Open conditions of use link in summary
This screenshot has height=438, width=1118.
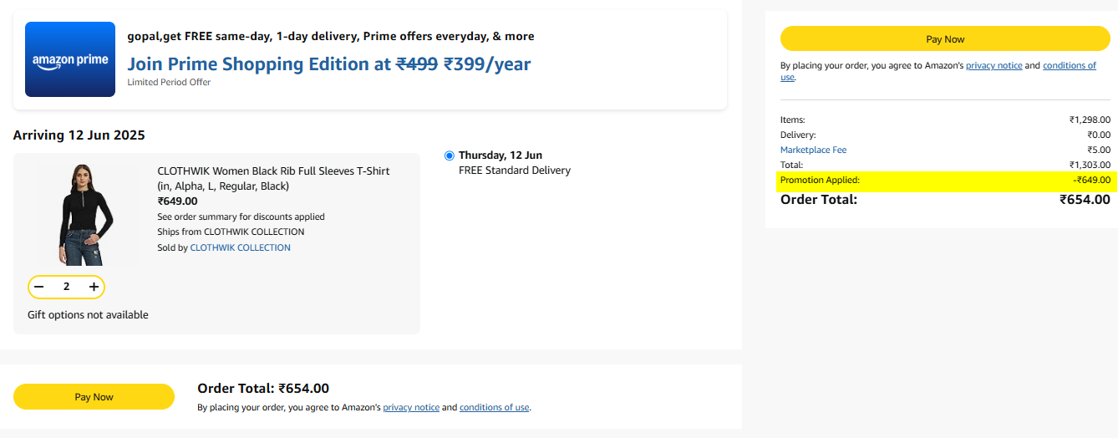tap(1070, 66)
